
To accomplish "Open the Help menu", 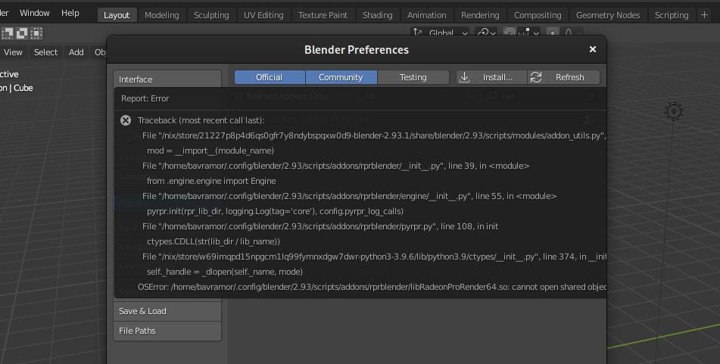I will point(70,13).
